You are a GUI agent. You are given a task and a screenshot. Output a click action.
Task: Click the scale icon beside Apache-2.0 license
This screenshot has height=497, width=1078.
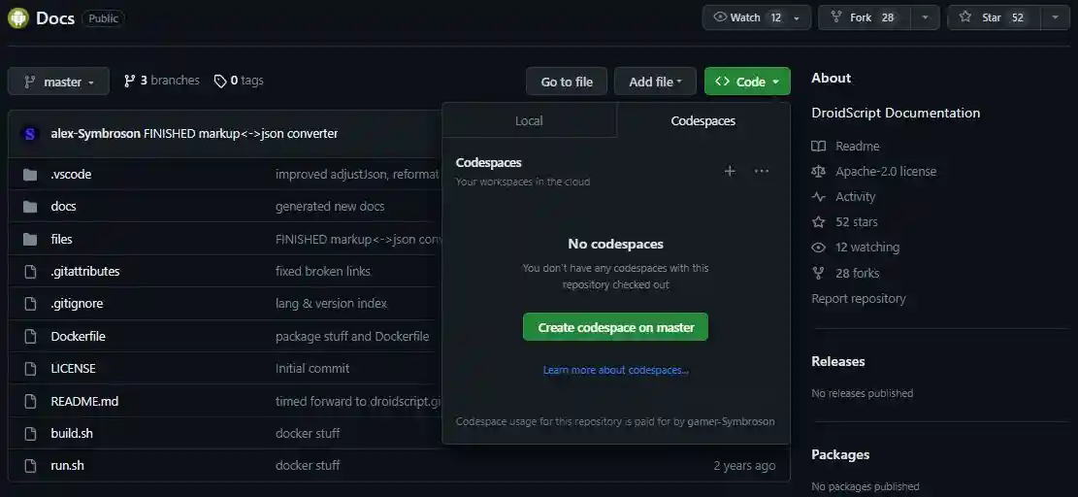click(x=818, y=172)
